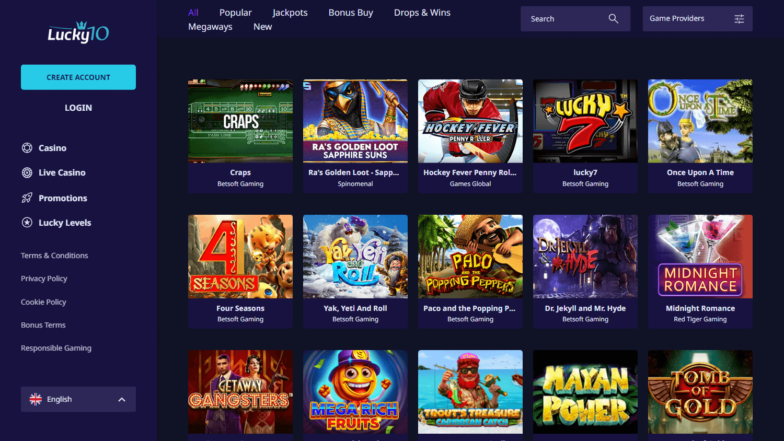
Task: Click the 'Four Seasons' title text
Action: pyautogui.click(x=240, y=308)
